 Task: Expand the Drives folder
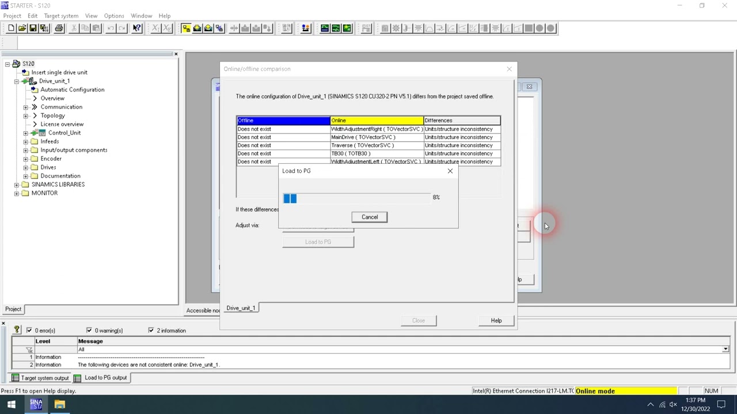[x=26, y=167]
